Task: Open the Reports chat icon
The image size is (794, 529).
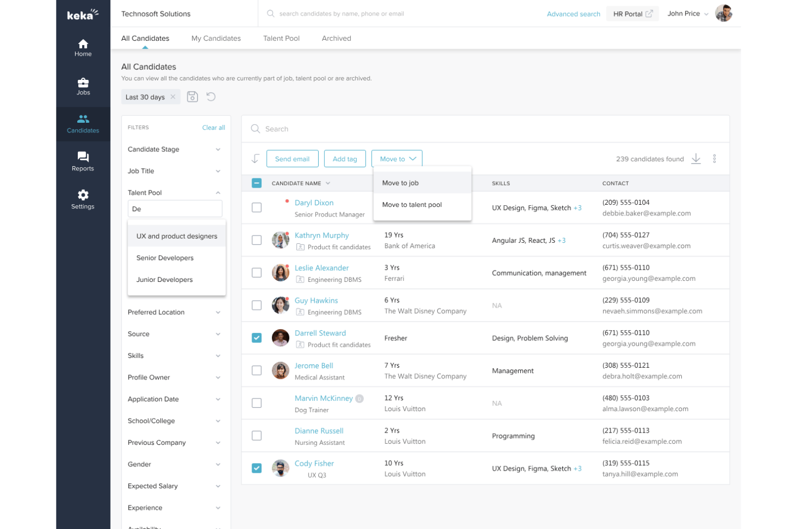Action: click(x=83, y=157)
